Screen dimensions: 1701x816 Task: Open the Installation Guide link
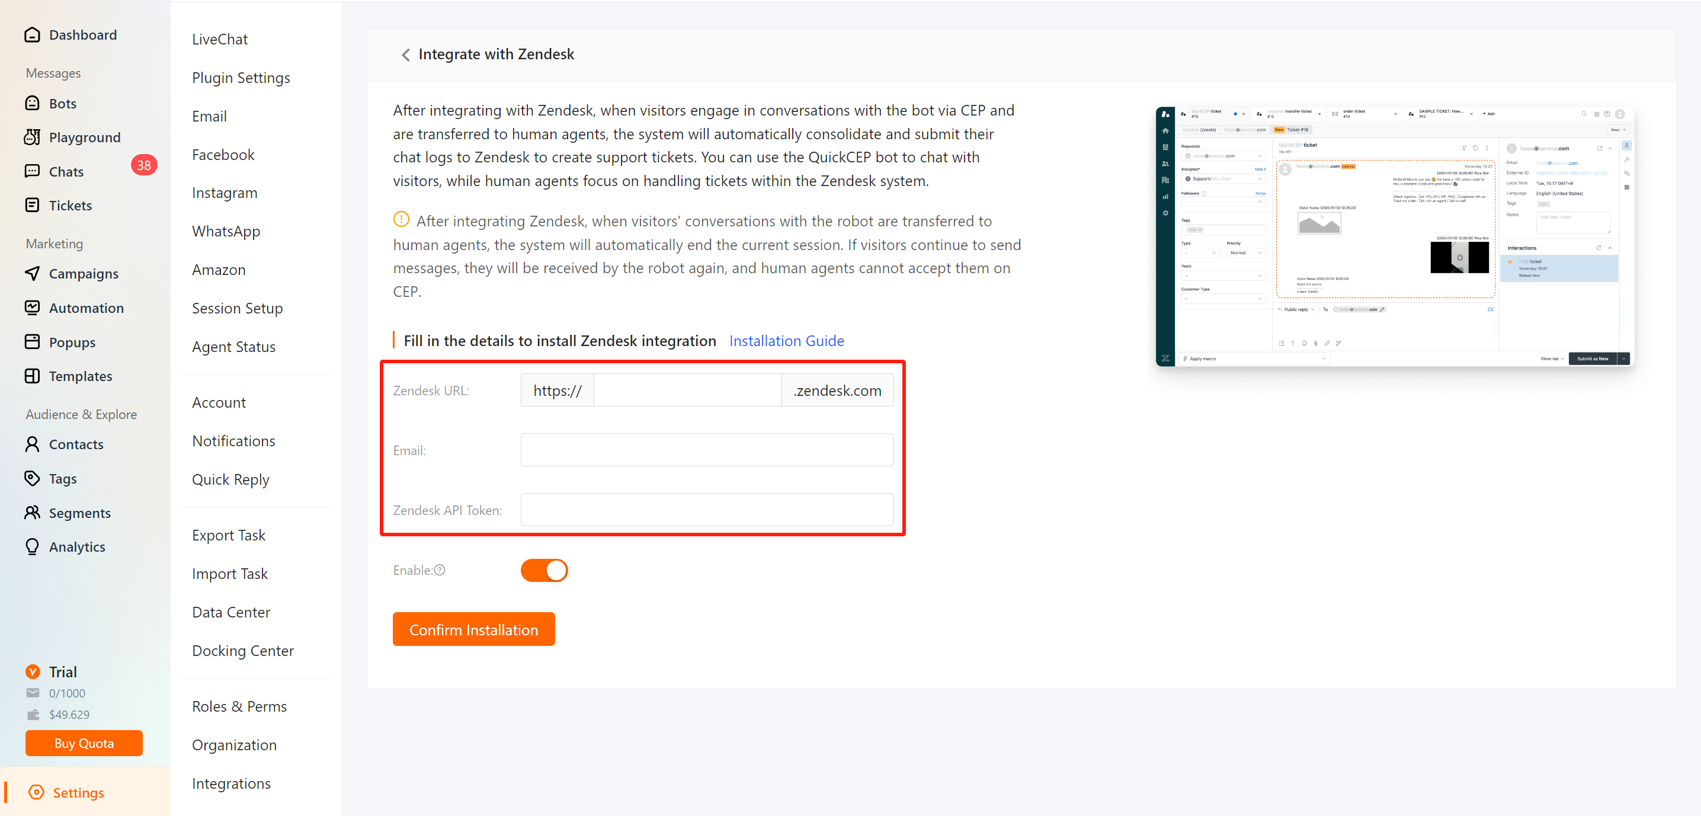click(786, 341)
